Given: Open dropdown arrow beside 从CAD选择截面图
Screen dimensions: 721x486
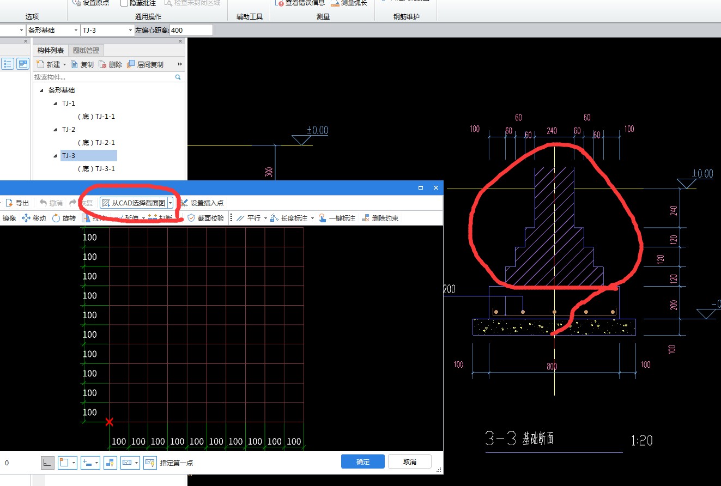Looking at the screenshot, I should coord(171,203).
